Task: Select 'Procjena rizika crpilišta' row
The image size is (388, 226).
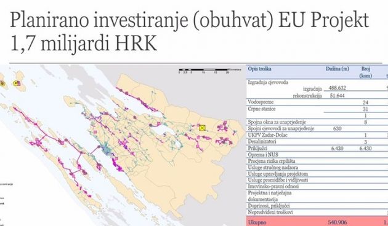Action: (x=272, y=161)
